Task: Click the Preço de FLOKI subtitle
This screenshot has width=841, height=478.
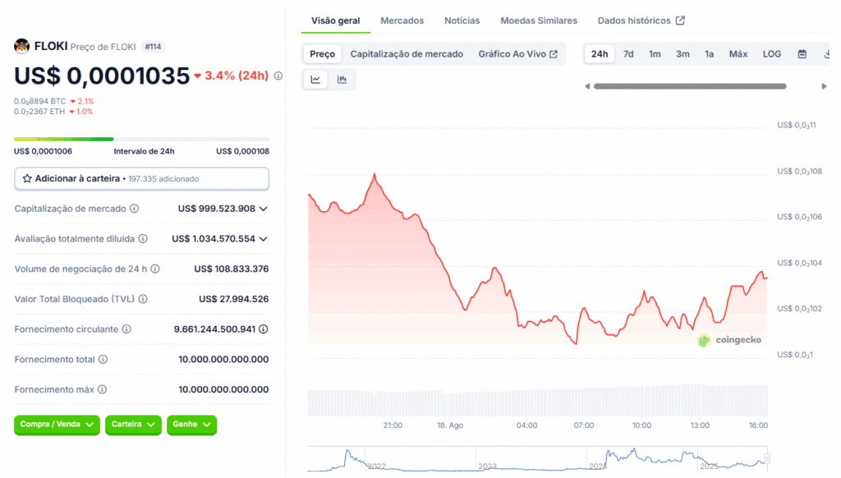Action: click(103, 47)
